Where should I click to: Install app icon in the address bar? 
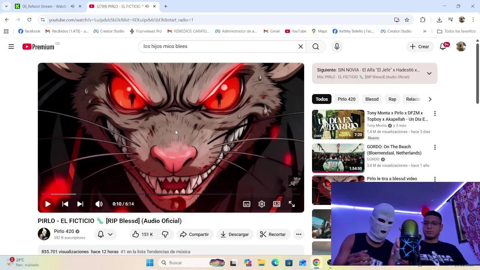(x=397, y=20)
